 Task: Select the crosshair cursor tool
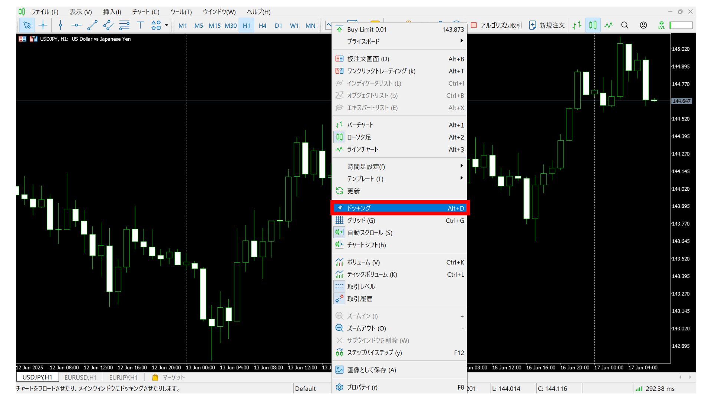(x=43, y=25)
